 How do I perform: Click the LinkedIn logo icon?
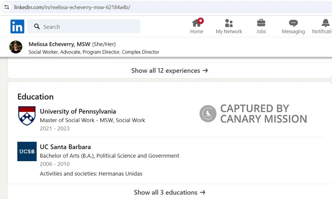tap(17, 27)
